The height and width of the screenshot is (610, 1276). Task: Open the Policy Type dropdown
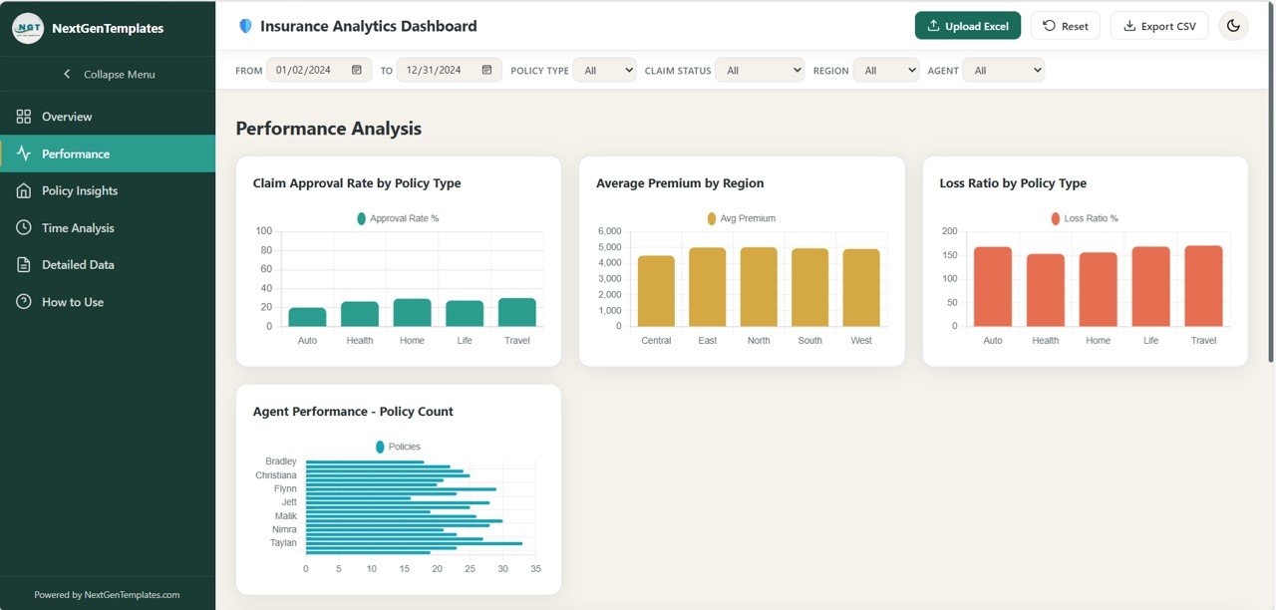click(x=604, y=70)
